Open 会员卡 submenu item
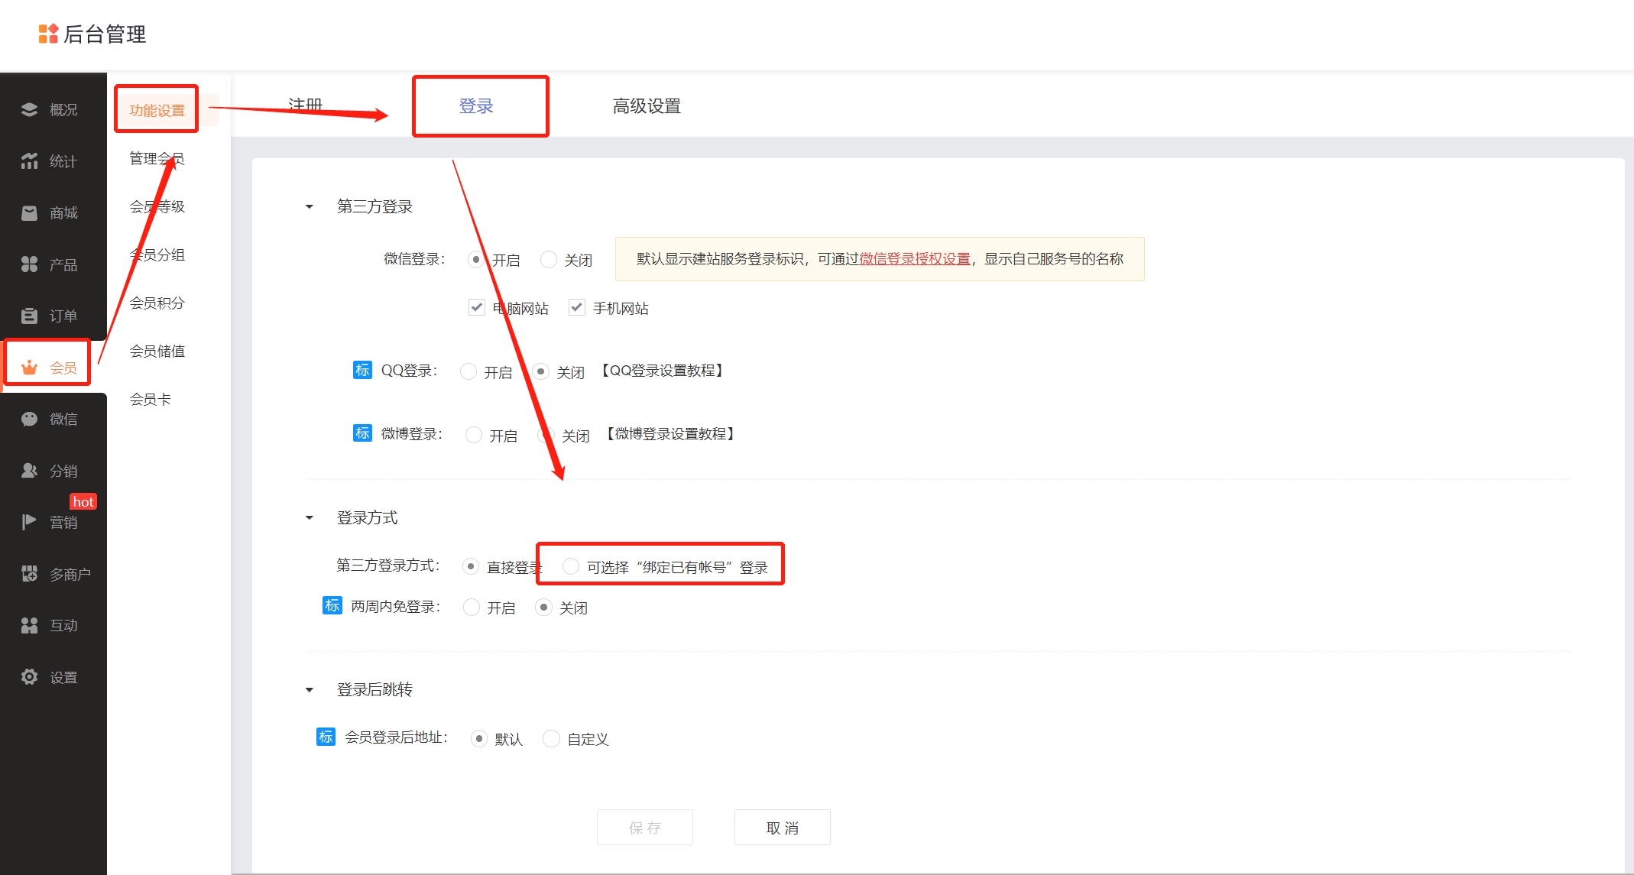 [151, 399]
